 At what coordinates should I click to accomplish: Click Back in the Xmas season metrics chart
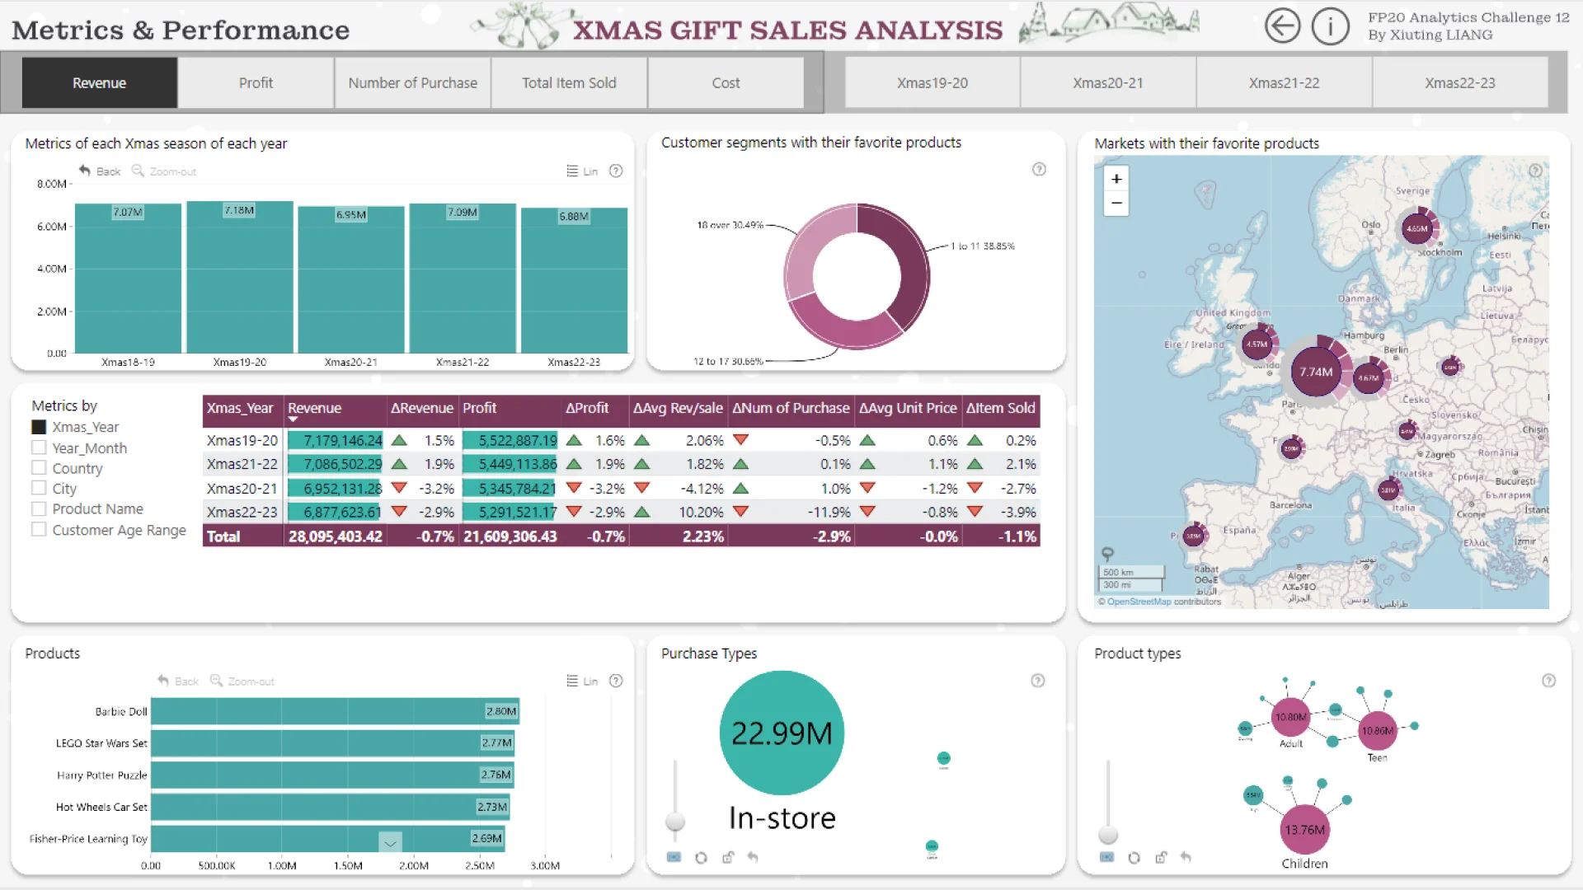(100, 171)
